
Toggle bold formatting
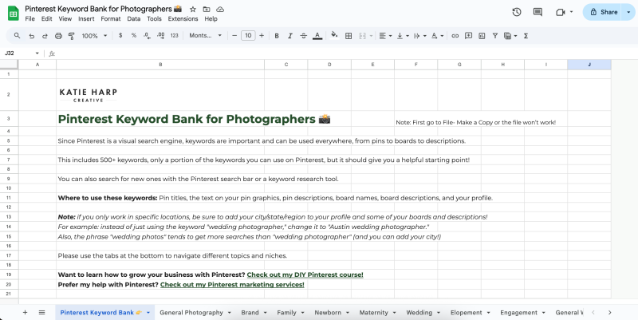pos(277,36)
